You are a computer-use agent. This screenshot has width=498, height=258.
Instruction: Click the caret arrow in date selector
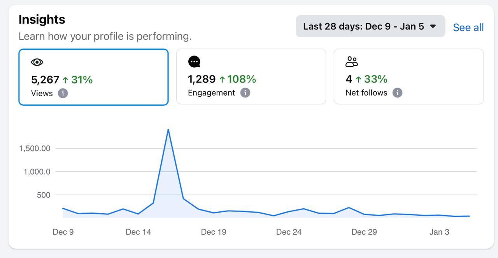tap(433, 26)
